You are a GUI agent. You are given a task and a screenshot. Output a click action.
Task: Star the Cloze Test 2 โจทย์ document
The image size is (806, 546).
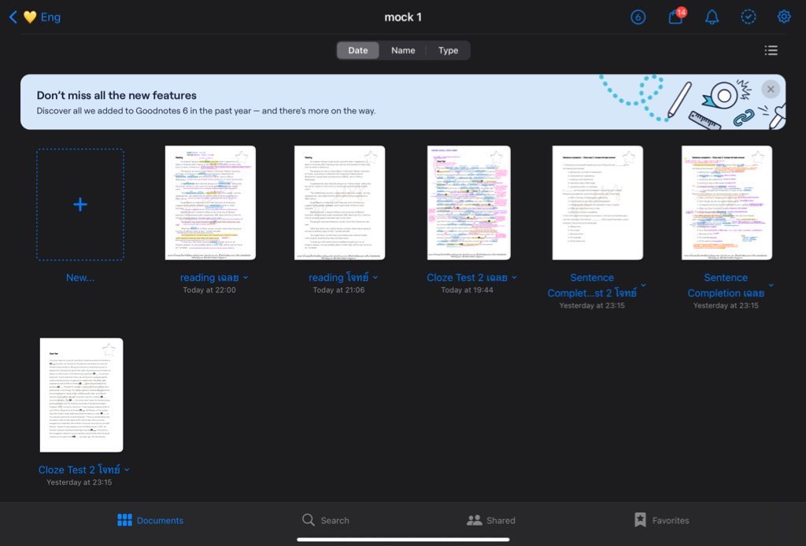coord(109,350)
